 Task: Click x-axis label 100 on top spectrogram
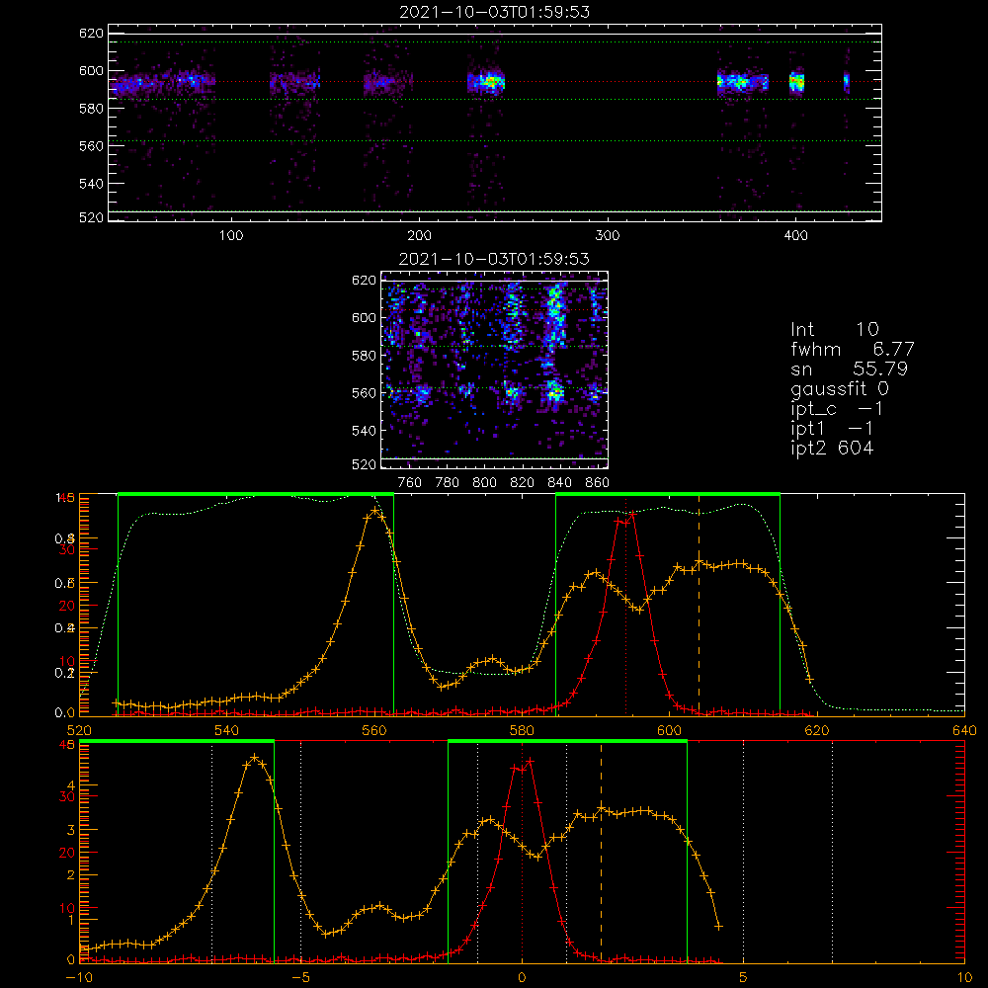point(230,236)
